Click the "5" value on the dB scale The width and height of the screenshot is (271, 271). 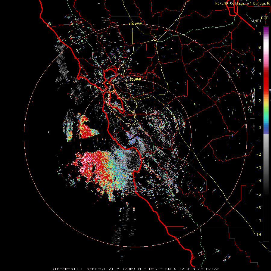tap(260, 61)
